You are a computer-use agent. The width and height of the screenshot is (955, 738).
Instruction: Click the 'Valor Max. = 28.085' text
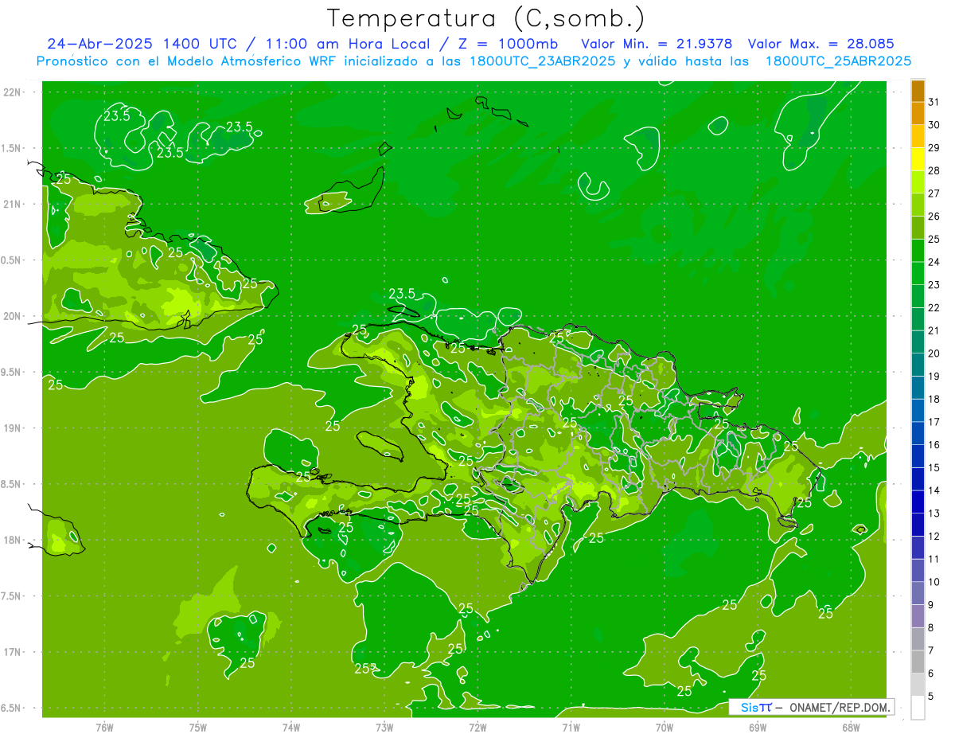821,44
